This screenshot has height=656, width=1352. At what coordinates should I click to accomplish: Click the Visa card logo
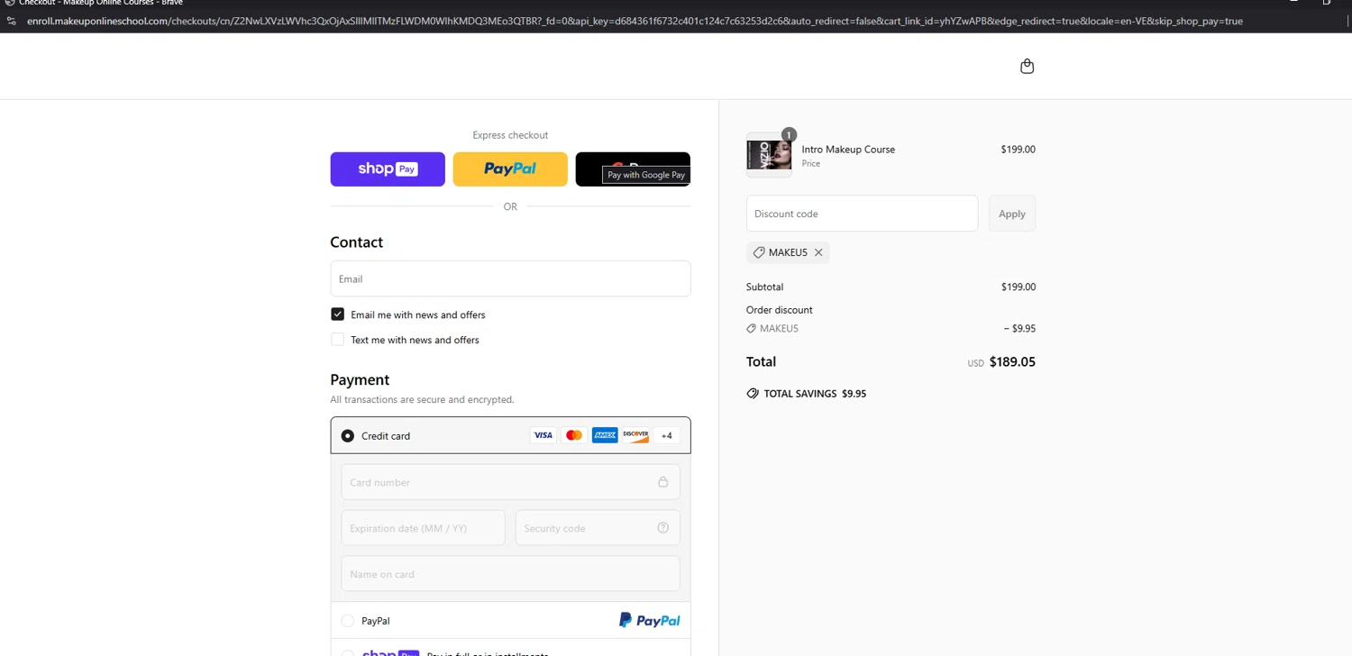543,435
